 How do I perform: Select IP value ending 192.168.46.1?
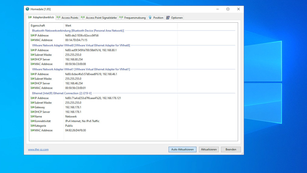point(91,74)
